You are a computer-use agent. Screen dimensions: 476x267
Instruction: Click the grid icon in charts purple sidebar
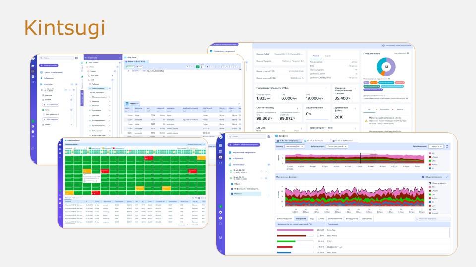tap(220, 151)
